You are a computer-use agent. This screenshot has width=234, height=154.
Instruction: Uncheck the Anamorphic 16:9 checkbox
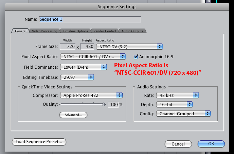pyautogui.click(x=136, y=56)
